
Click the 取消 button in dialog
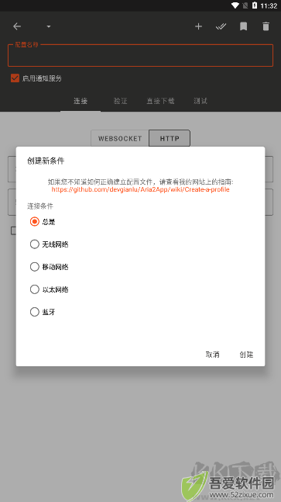(212, 354)
